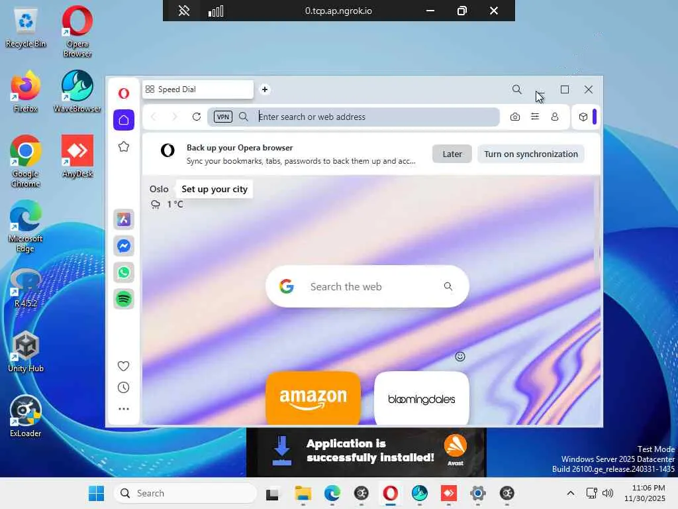Open Pinboards heart icon in sidebar
Image resolution: width=678 pixels, height=509 pixels.
[124, 366]
